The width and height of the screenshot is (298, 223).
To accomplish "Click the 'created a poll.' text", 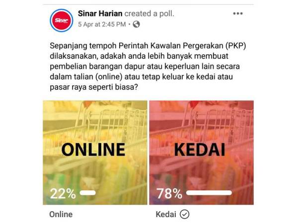I will pos(149,13).
